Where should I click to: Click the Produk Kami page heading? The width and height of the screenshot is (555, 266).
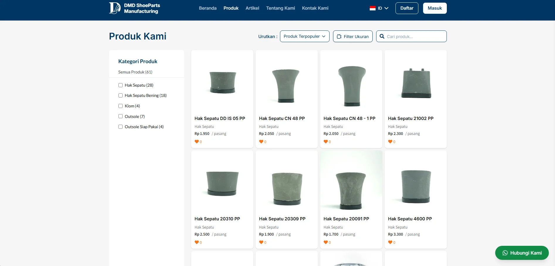click(x=138, y=36)
